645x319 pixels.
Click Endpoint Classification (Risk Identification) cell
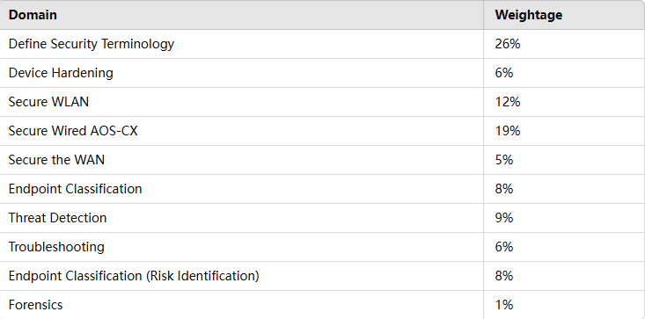click(x=242, y=276)
